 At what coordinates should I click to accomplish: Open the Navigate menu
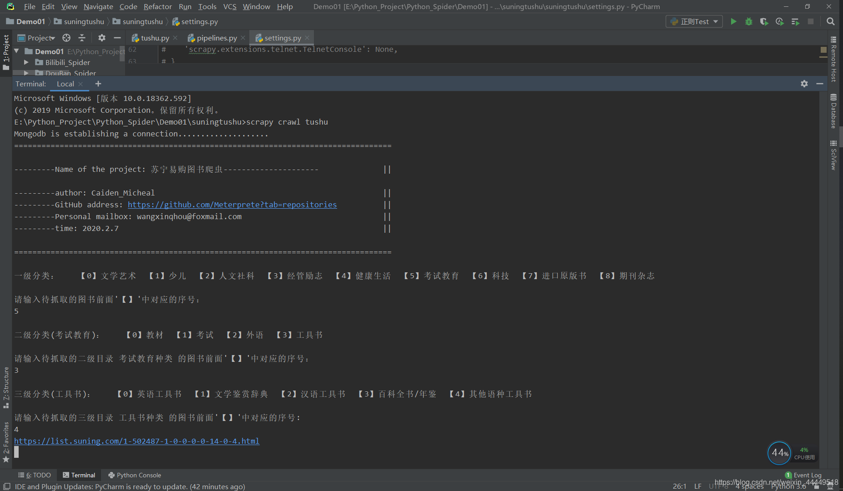point(98,6)
